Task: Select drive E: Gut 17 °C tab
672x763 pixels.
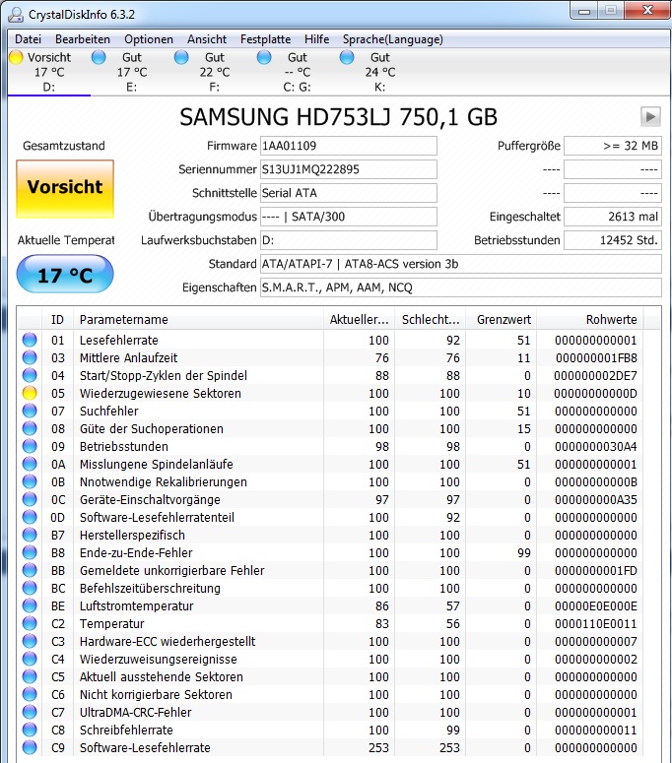Action: 132,72
